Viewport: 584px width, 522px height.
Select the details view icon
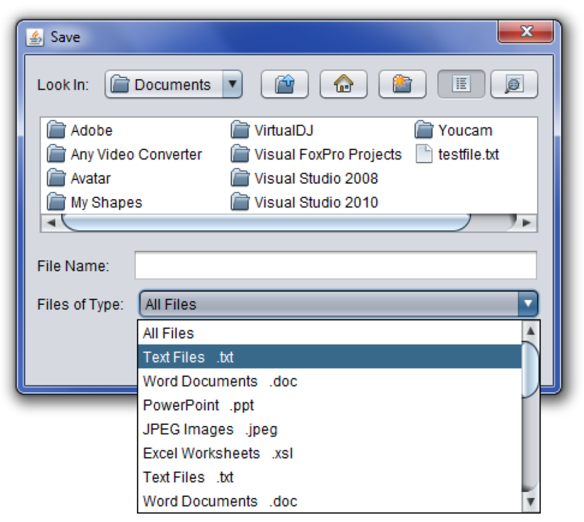click(x=514, y=84)
